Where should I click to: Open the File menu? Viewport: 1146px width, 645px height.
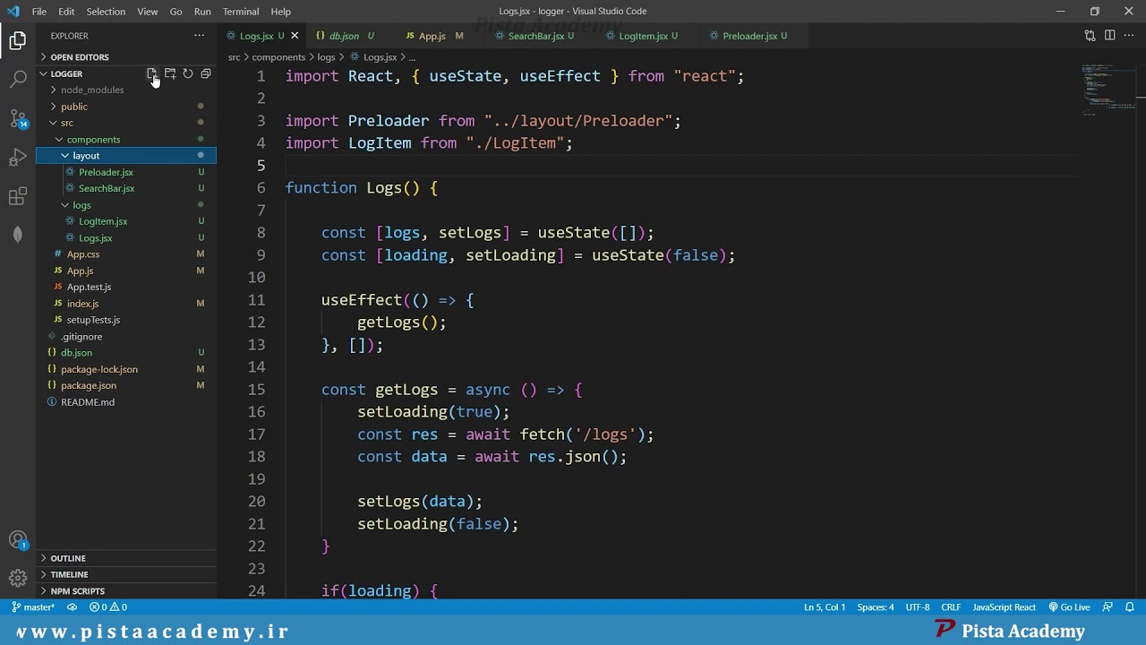point(39,12)
